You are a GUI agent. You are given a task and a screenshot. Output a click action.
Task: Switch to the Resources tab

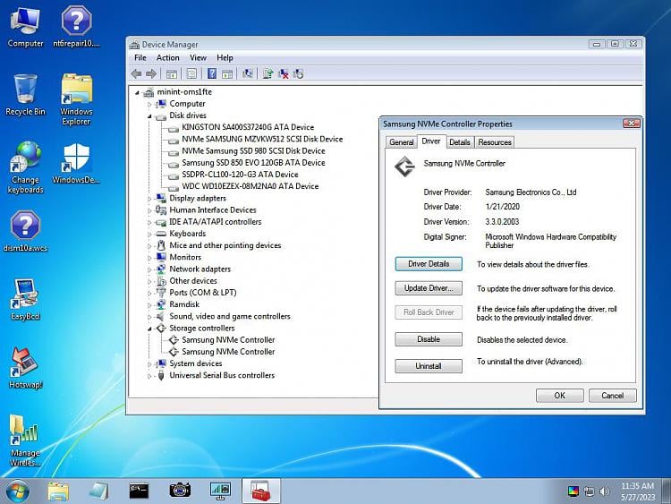tap(495, 142)
